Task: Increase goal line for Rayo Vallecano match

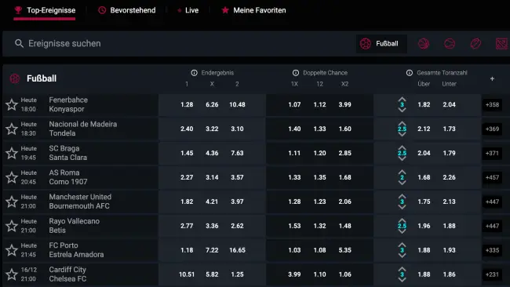Action: [x=402, y=220]
